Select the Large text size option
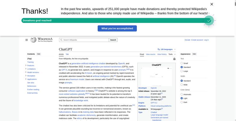This screenshot has width=236, height=121. coord(182,71)
